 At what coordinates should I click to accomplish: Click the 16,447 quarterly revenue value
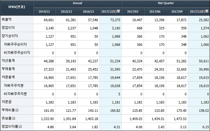coord(137,20)
